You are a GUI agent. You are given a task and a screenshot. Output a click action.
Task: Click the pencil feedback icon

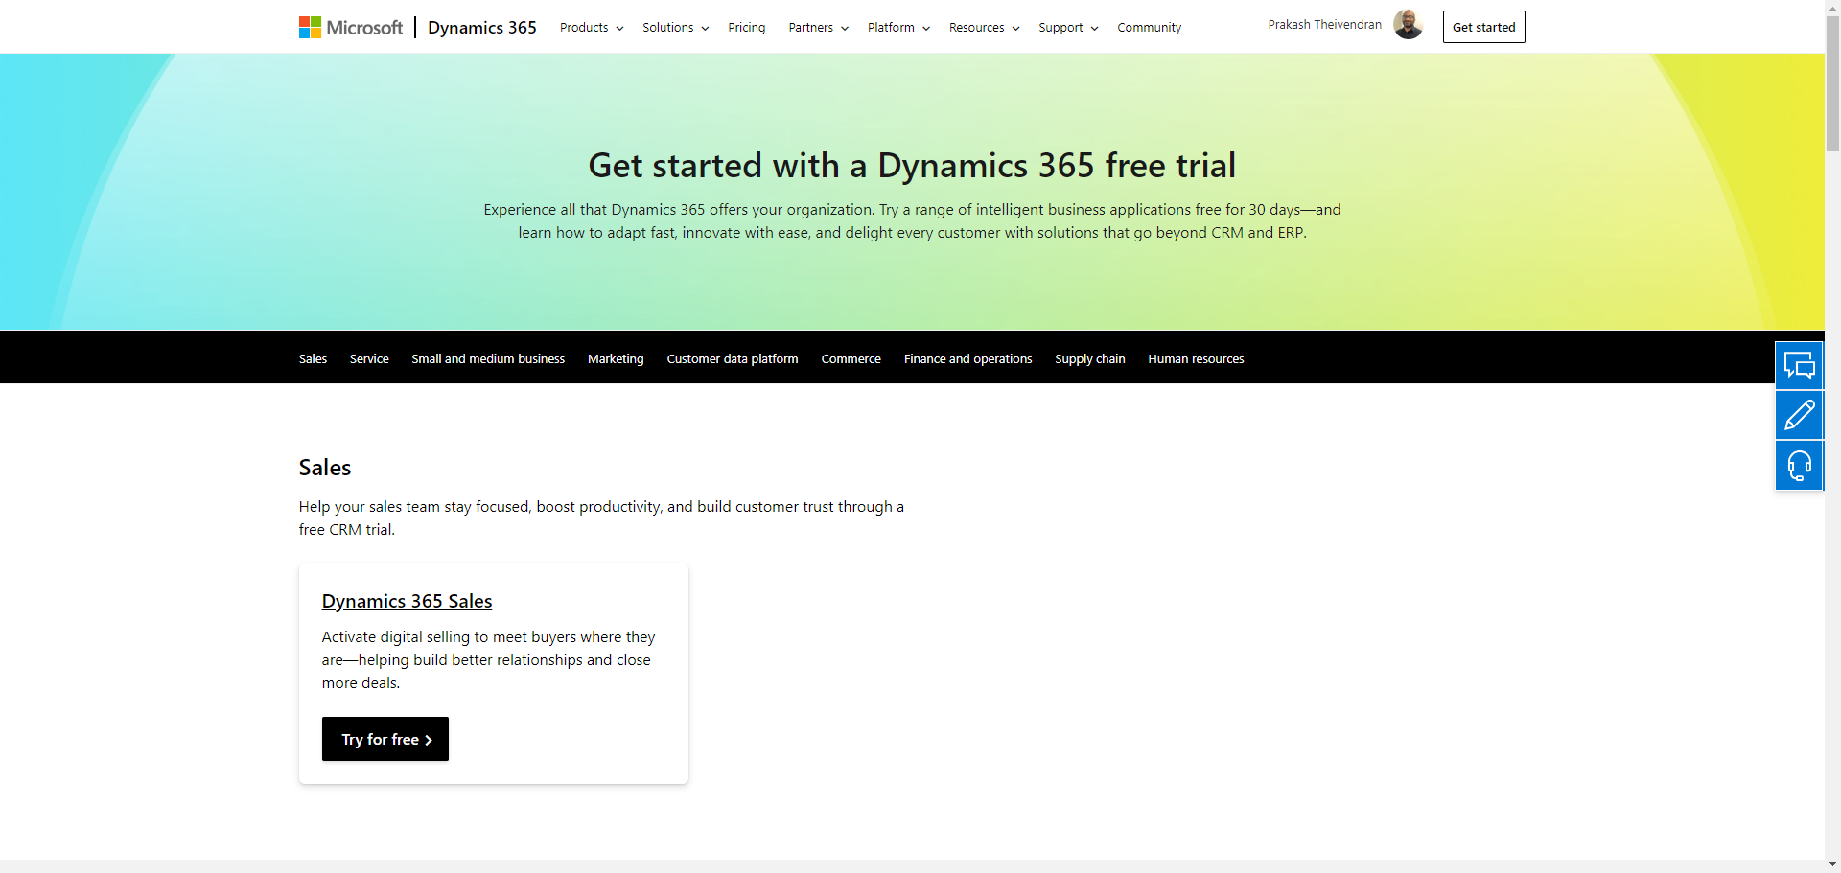[1799, 416]
